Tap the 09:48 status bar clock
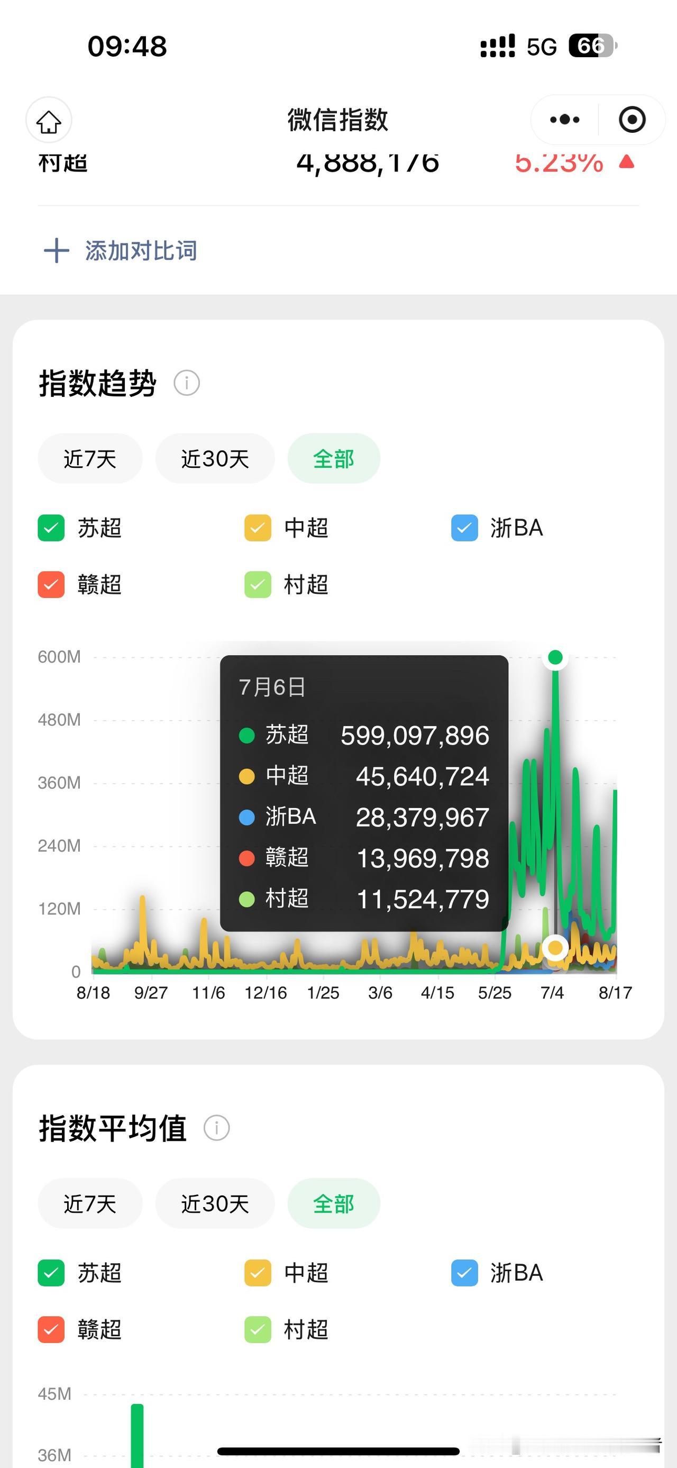677x1468 pixels. point(127,46)
